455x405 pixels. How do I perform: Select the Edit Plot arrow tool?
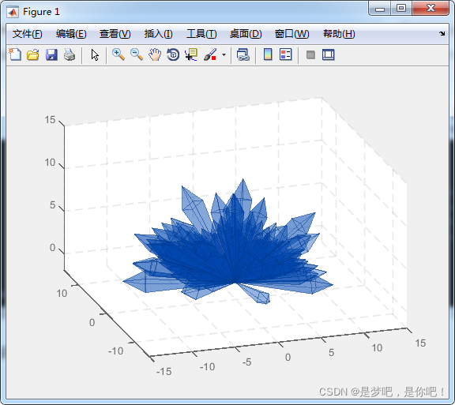[95, 54]
